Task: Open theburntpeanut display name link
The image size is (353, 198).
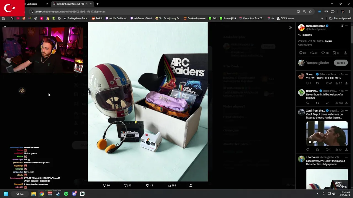Action: coord(315,26)
